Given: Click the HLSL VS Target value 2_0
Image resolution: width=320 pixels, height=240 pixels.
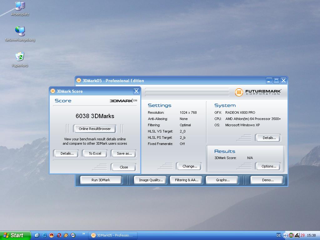Looking at the screenshot, I should click(182, 131).
